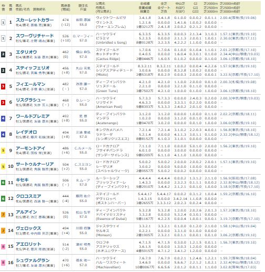Click pink frame 8 badge beside アエロリット
This screenshot has height=272, width=265.
tap(3, 247)
